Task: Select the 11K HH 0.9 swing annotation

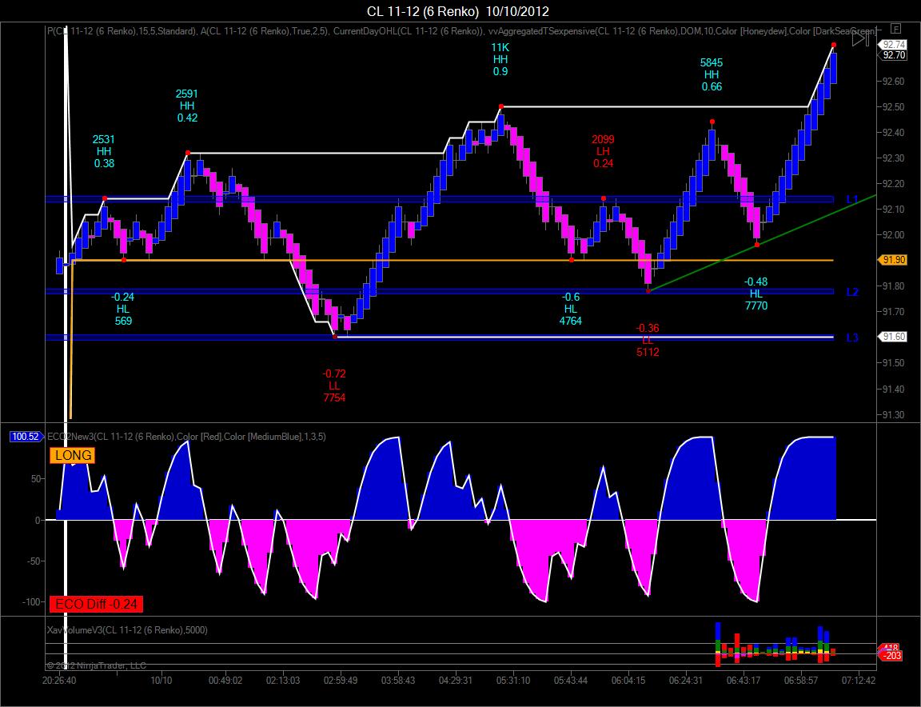Action: point(500,59)
